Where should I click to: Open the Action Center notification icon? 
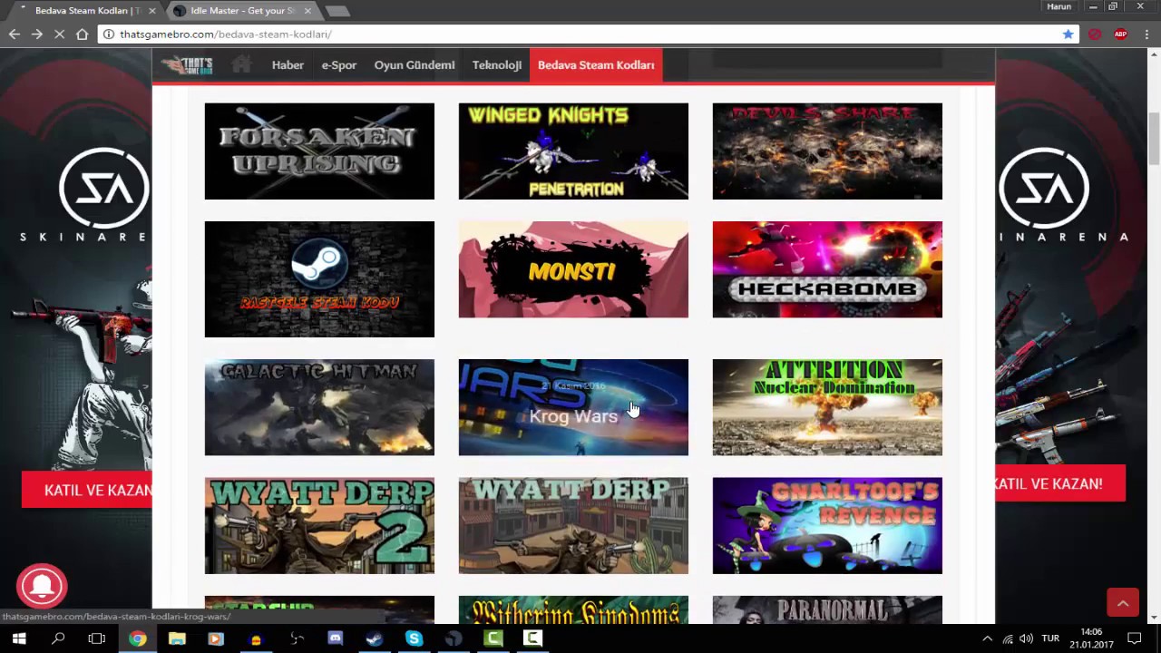[1134, 638]
